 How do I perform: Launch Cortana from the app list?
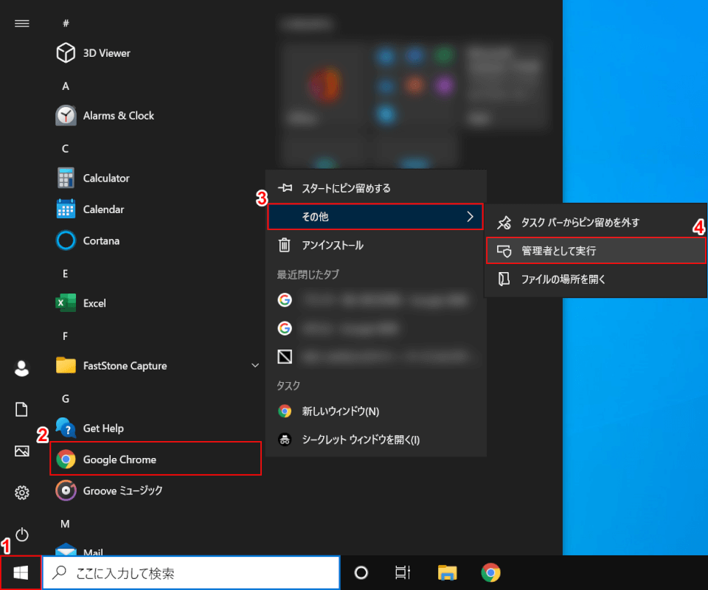(x=156, y=240)
